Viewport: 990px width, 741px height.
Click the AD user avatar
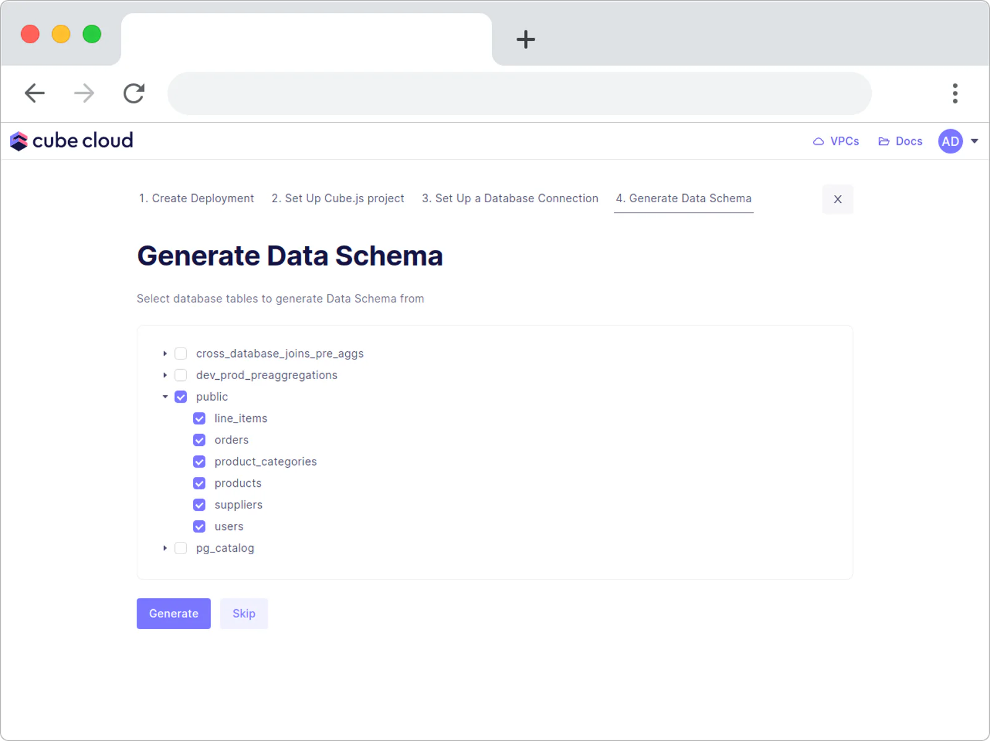[950, 141]
